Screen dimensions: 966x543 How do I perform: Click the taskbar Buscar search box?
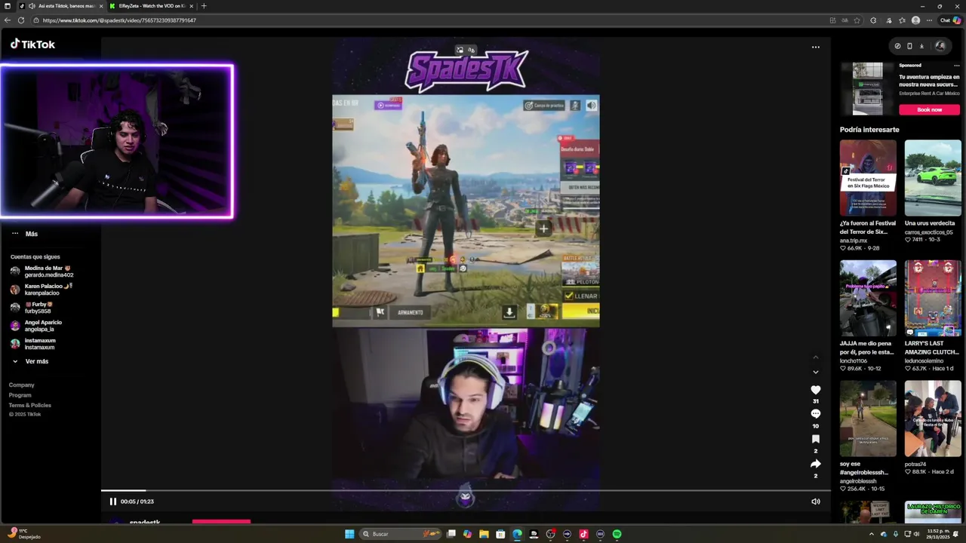pos(401,534)
